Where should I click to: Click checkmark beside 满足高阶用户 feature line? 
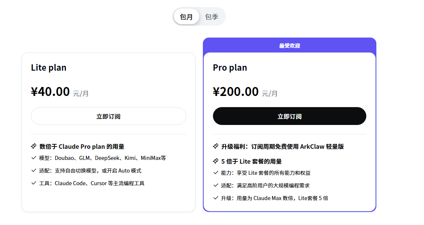[216, 185]
